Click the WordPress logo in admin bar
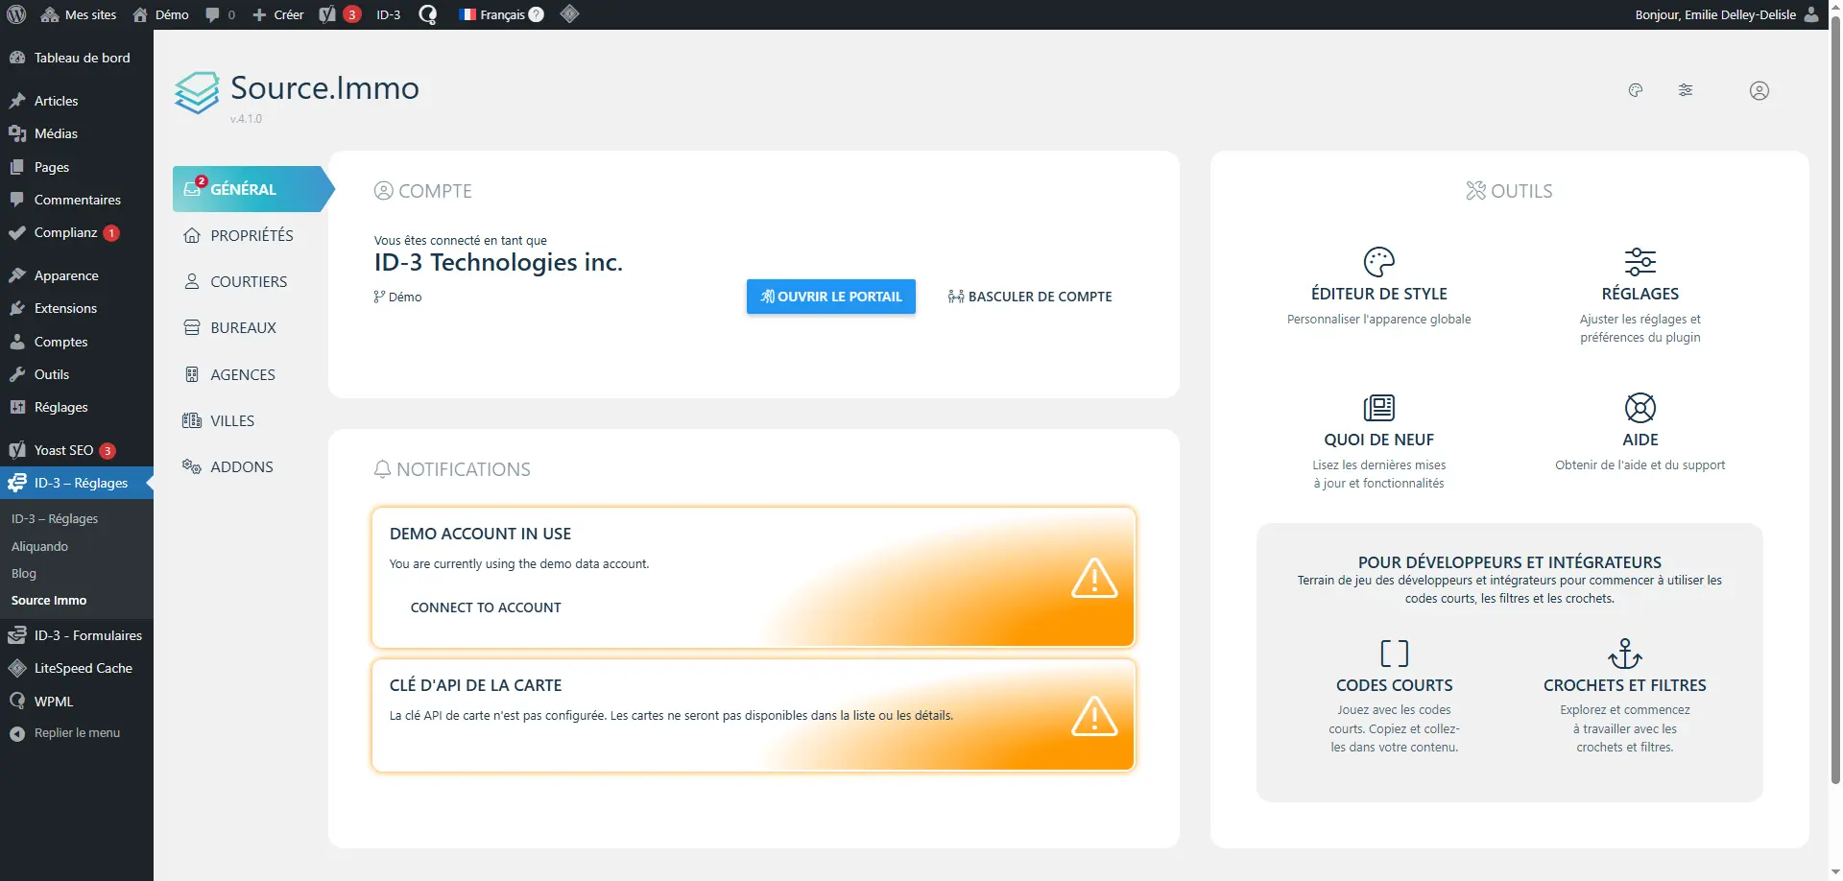This screenshot has width=1843, height=881. pyautogui.click(x=16, y=14)
